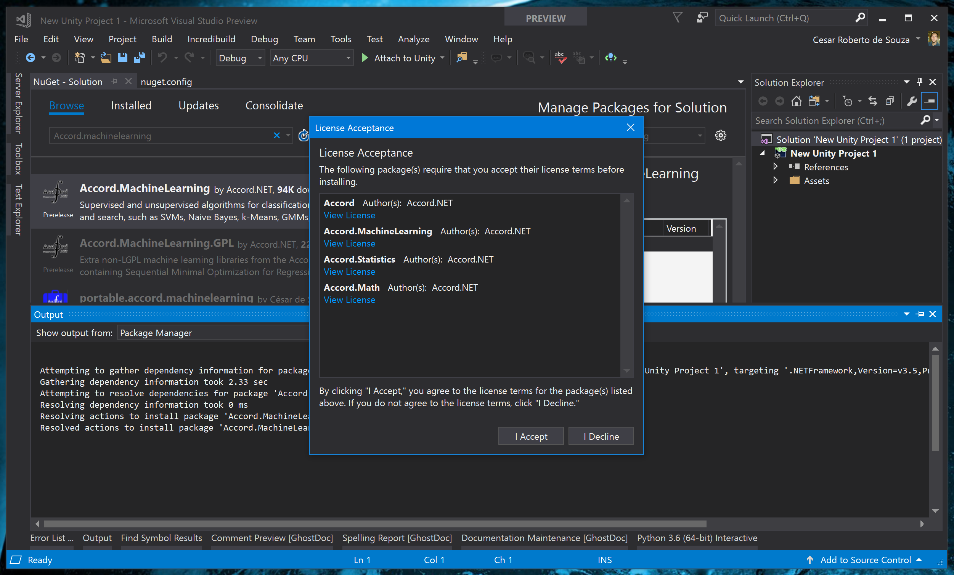Click the Open File folder icon

pyautogui.click(x=106, y=58)
